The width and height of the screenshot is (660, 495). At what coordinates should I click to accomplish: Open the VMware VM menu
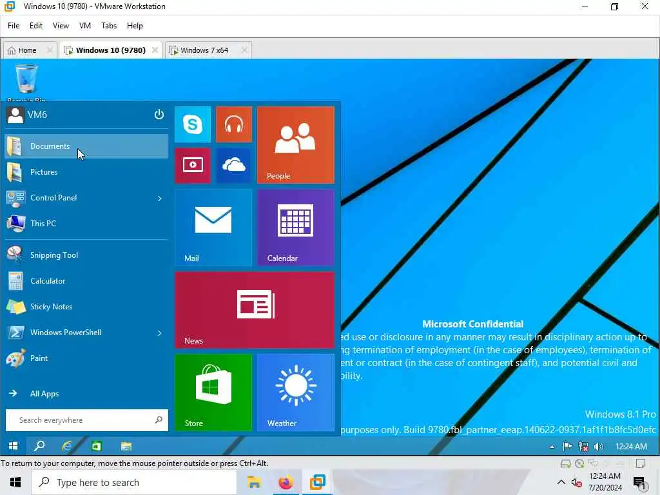85,26
